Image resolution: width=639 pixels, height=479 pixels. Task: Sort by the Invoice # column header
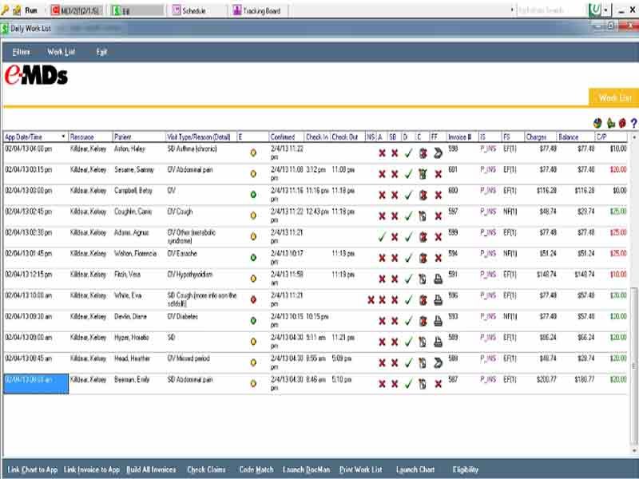point(462,137)
